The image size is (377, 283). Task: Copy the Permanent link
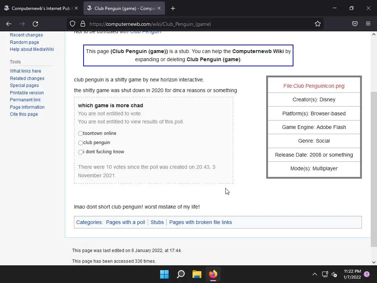(x=25, y=99)
